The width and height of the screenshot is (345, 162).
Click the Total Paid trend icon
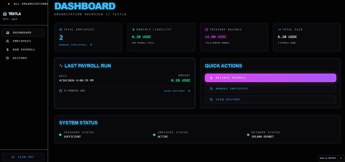[x=279, y=29]
